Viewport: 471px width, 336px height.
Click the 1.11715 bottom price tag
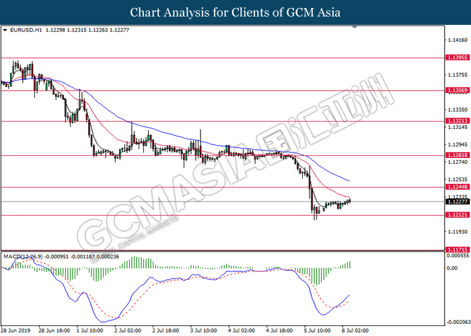[456, 250]
